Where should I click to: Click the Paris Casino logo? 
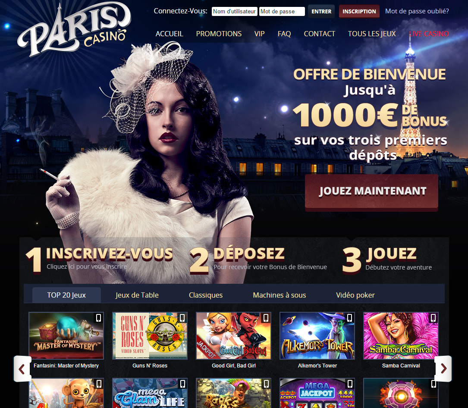pyautogui.click(x=74, y=29)
